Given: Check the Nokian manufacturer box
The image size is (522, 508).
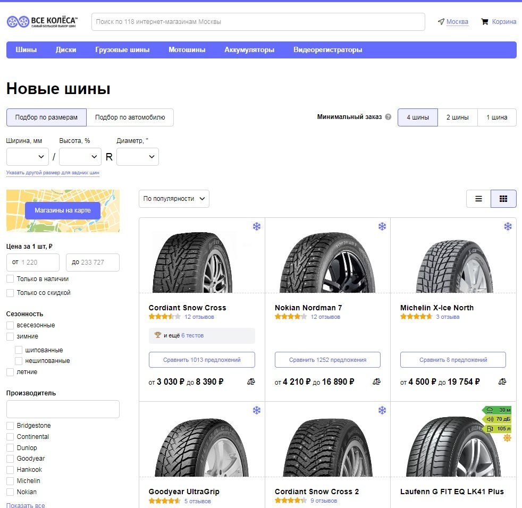Looking at the screenshot, I should pyautogui.click(x=10, y=492).
